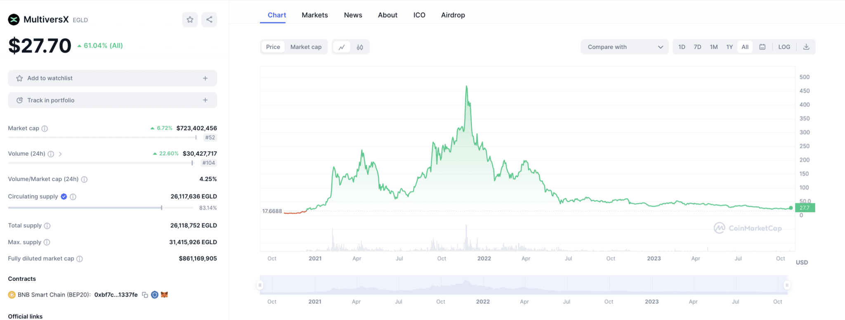
Task: Click the 0xbf7c...1337fe contract address
Action: [116, 295]
